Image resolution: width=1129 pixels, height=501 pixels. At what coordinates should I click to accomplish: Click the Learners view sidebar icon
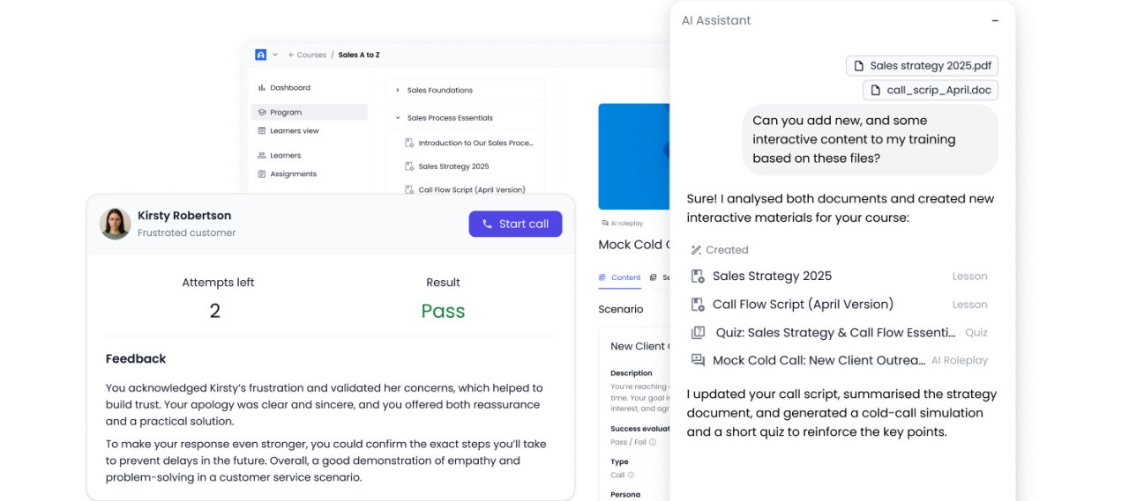click(262, 131)
